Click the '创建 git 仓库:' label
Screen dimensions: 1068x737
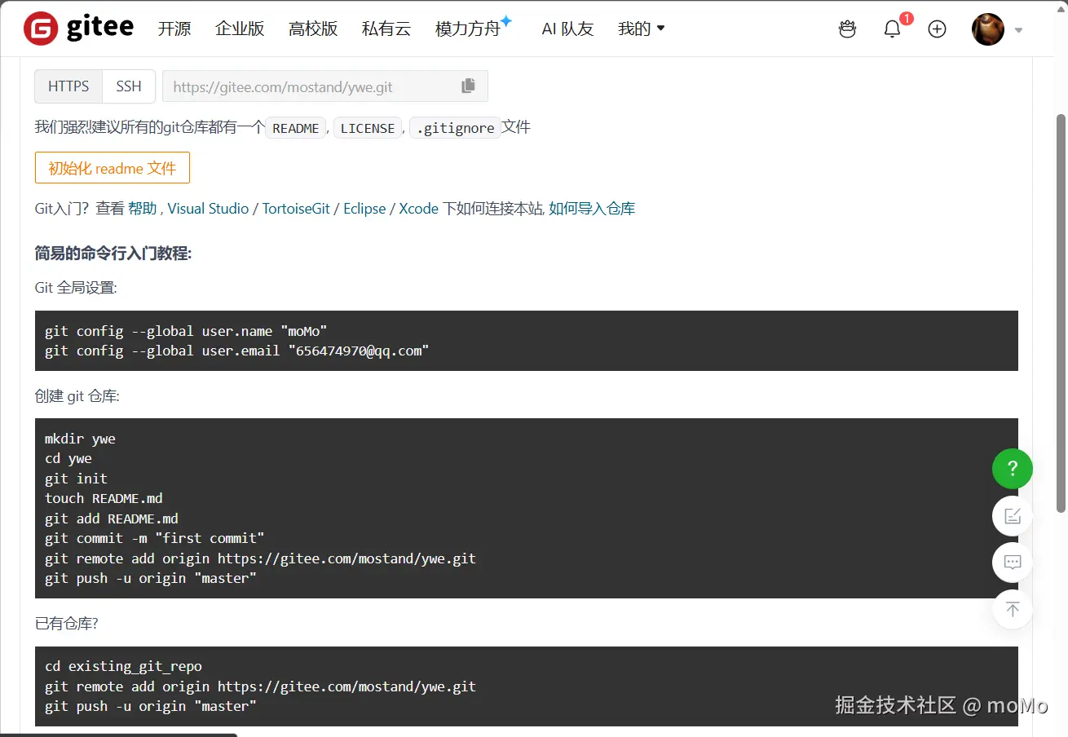pyautogui.click(x=77, y=396)
